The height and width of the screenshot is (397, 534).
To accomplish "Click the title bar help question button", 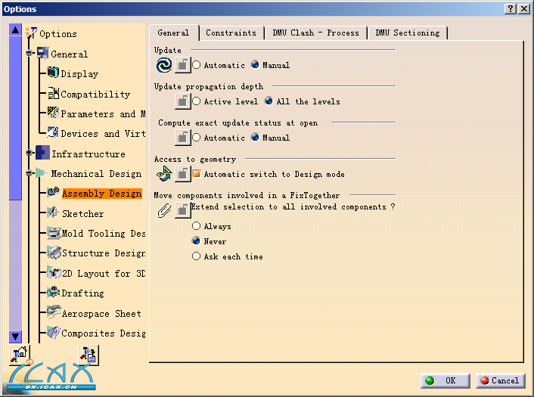I will point(511,8).
